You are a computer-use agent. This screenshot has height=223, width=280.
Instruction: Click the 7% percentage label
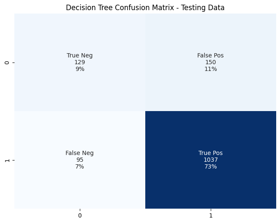(79, 166)
